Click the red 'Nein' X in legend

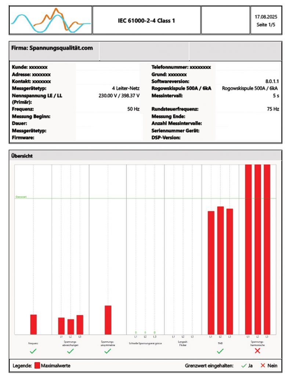[x=263, y=366]
